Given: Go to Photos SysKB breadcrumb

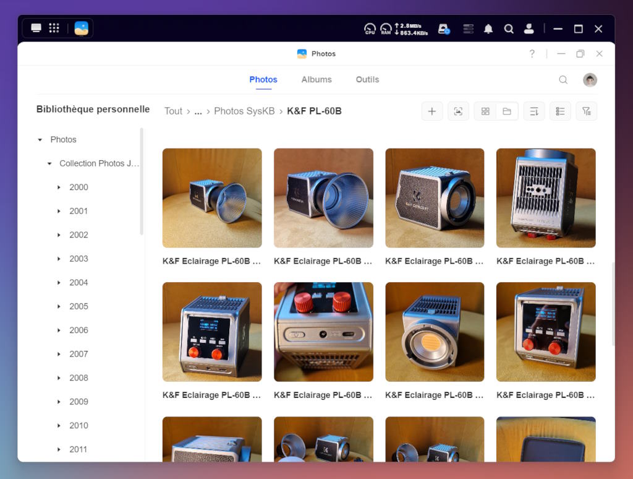Looking at the screenshot, I should 244,111.
